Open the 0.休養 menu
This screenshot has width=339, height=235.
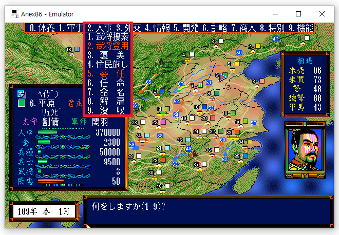tap(42, 28)
